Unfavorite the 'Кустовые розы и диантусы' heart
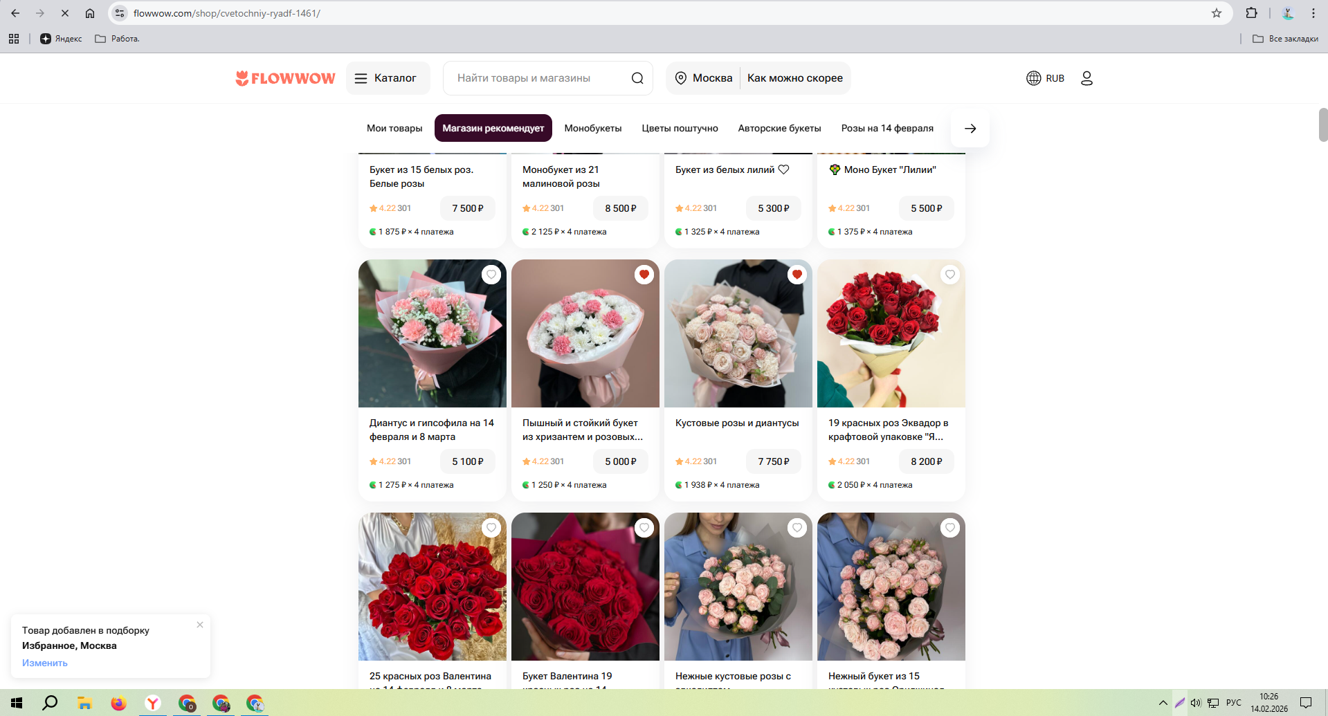The height and width of the screenshot is (716, 1328). [x=797, y=275]
